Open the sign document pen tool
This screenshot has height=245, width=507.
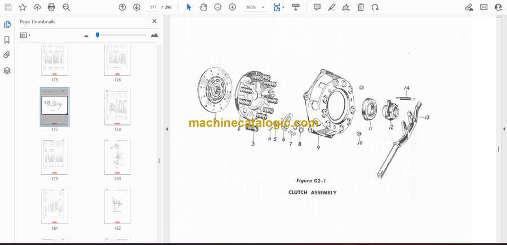pos(346,7)
